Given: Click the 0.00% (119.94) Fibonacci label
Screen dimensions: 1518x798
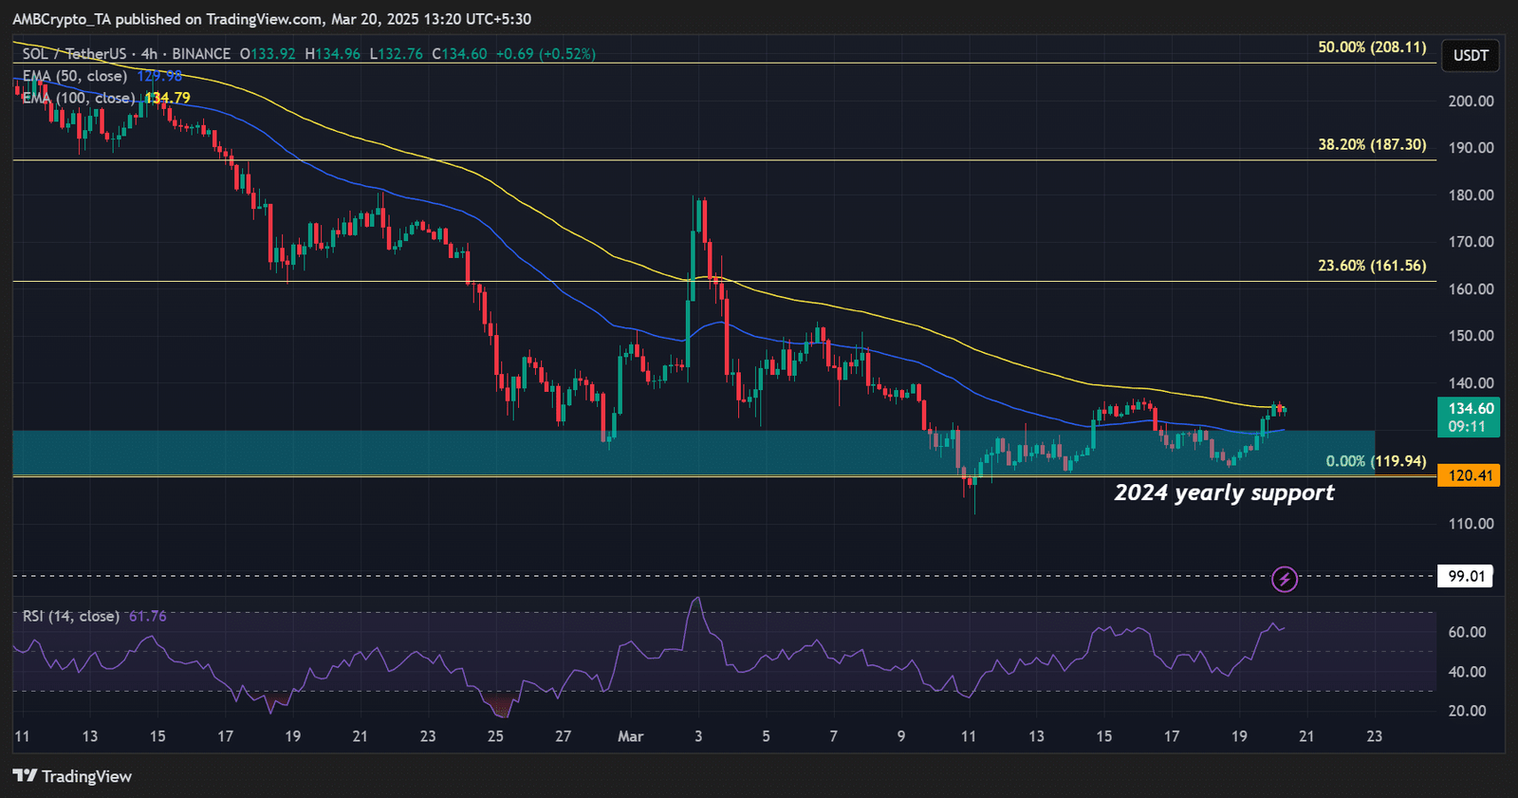Looking at the screenshot, I should pos(1375,461).
